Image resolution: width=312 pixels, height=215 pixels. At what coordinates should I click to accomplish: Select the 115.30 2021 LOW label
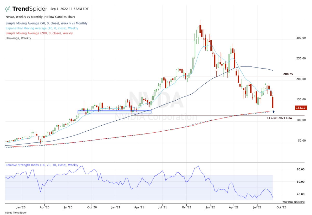tap(279, 118)
